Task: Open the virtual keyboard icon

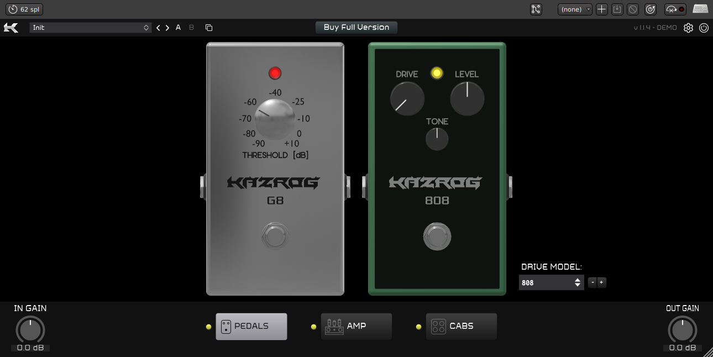Action: 700,9
